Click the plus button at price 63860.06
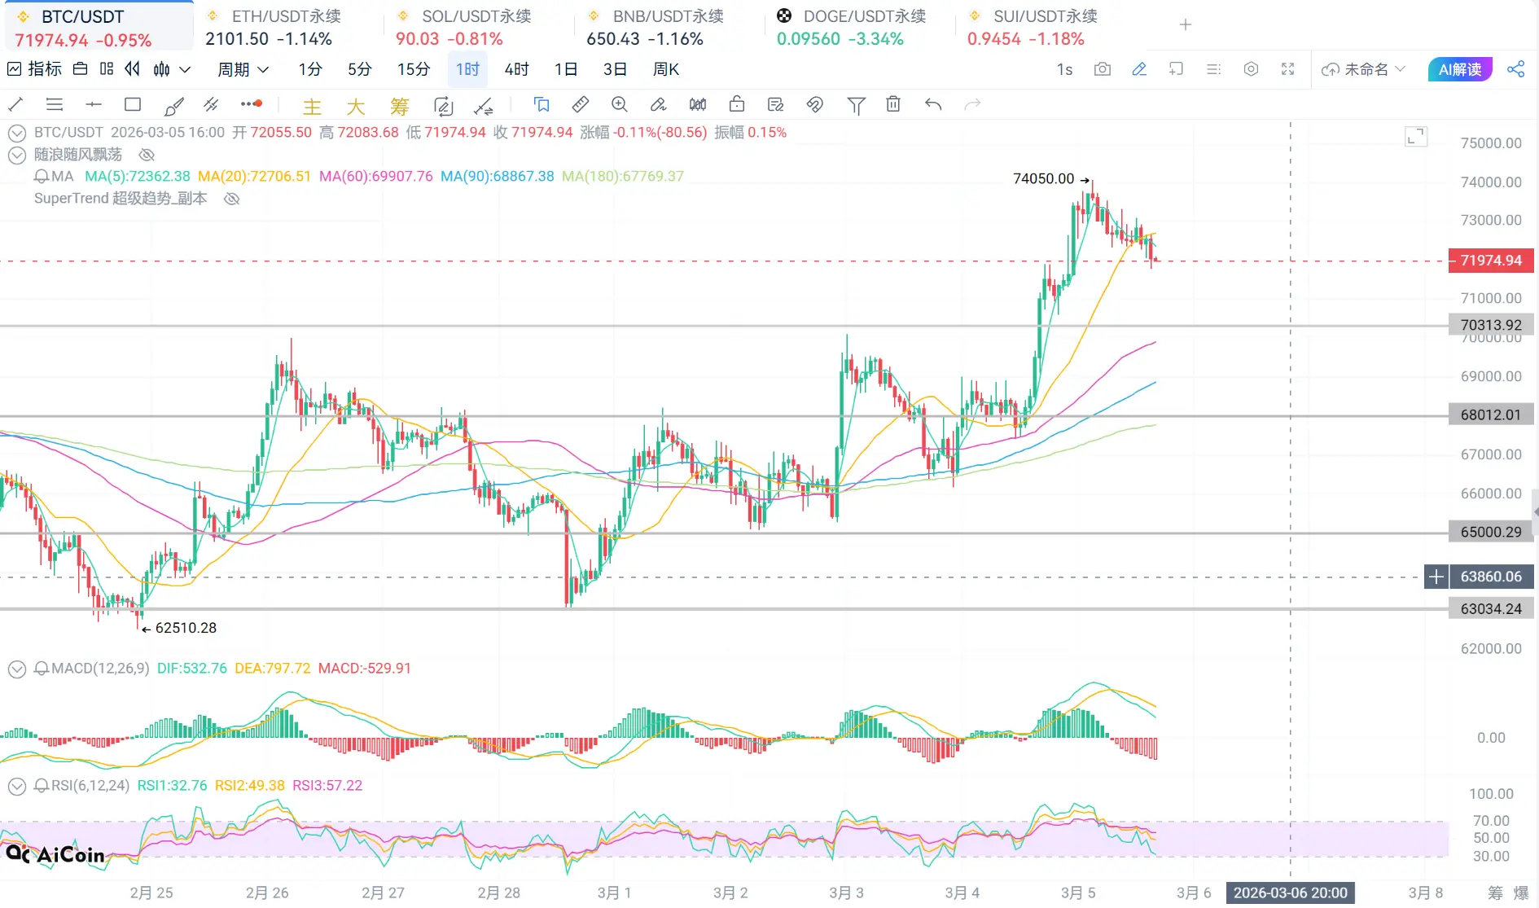 1436,577
